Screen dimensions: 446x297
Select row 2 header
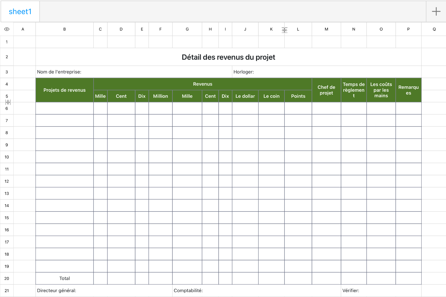click(7, 57)
